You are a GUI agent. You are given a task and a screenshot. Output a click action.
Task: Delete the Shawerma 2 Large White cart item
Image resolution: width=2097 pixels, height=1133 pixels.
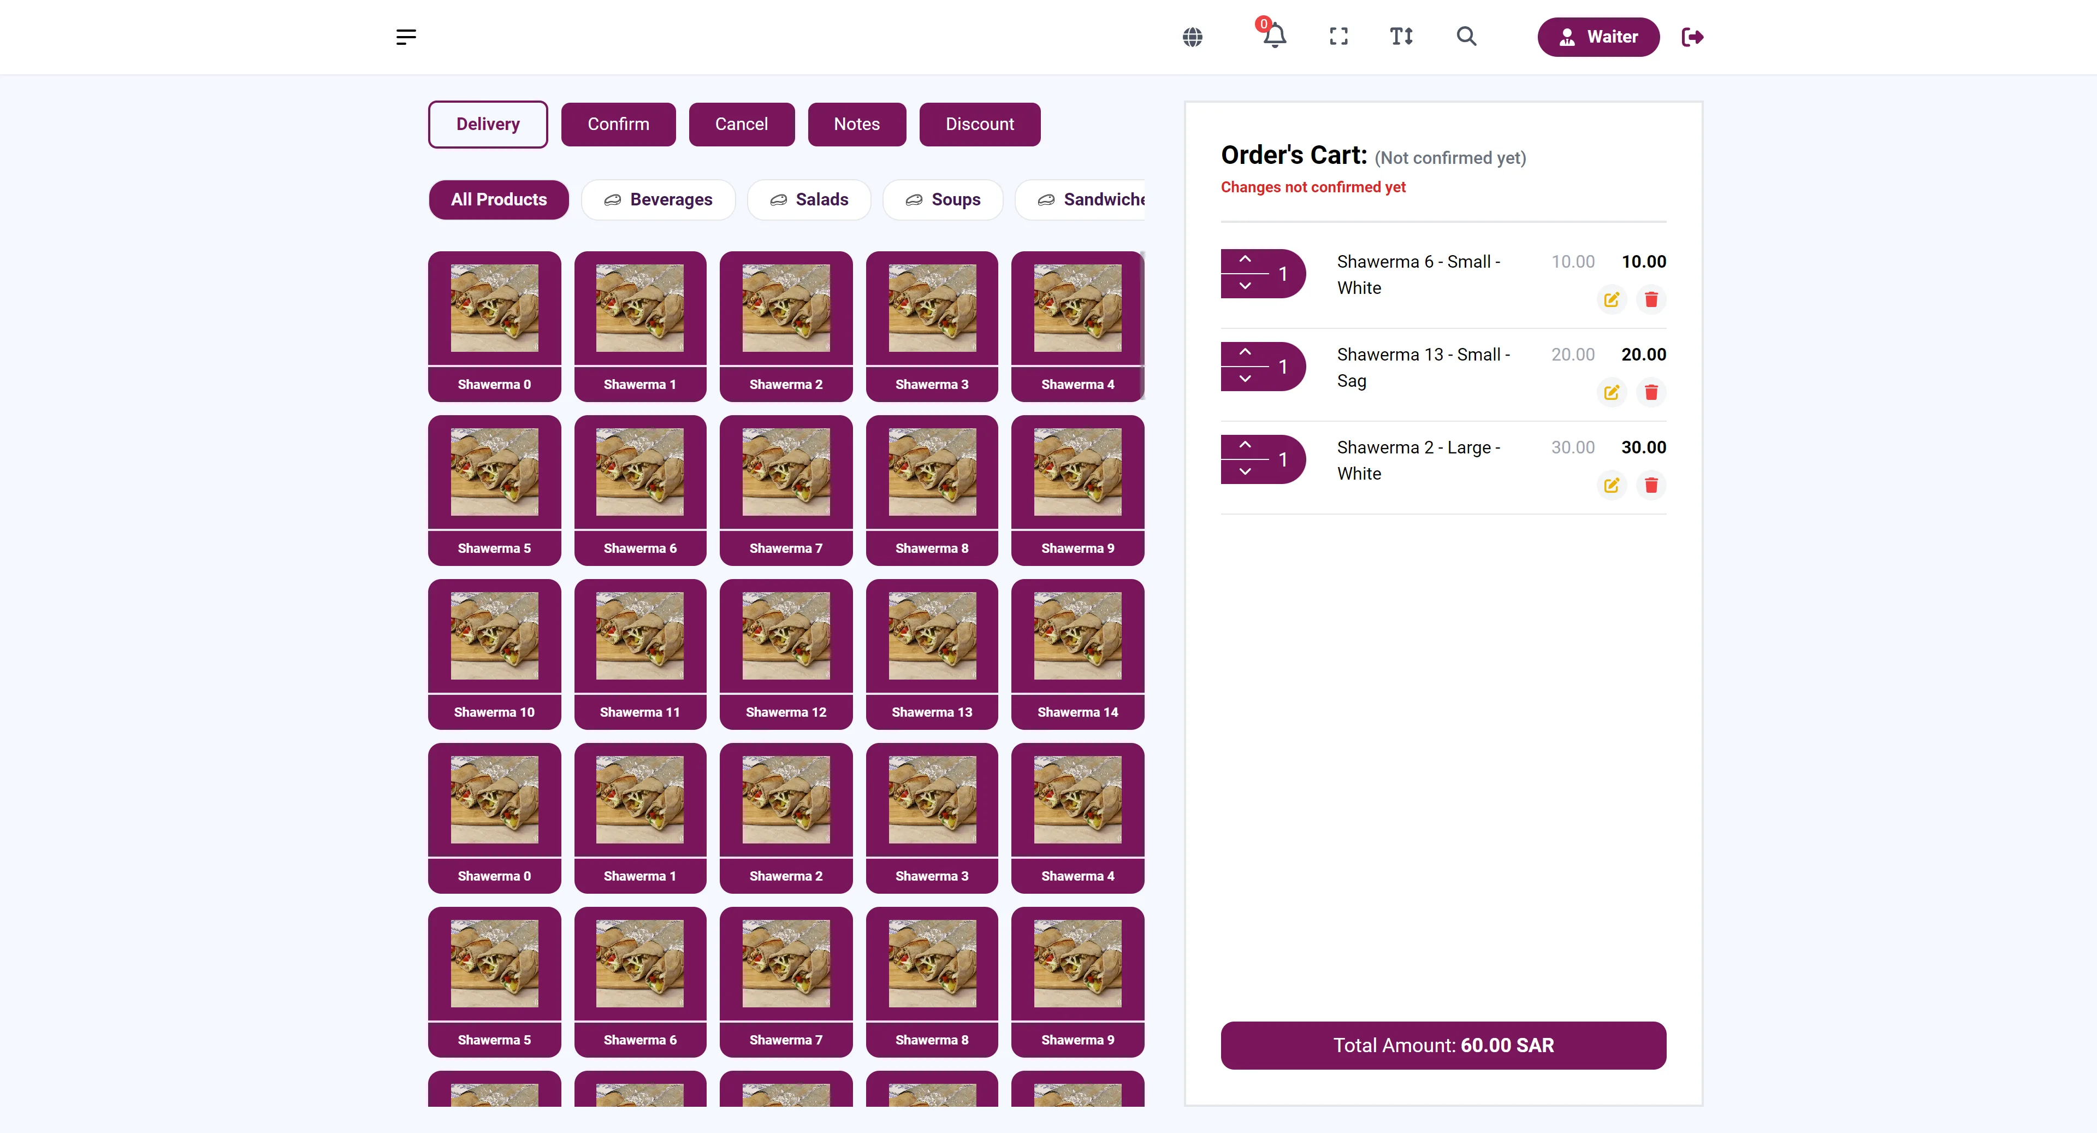(1651, 486)
